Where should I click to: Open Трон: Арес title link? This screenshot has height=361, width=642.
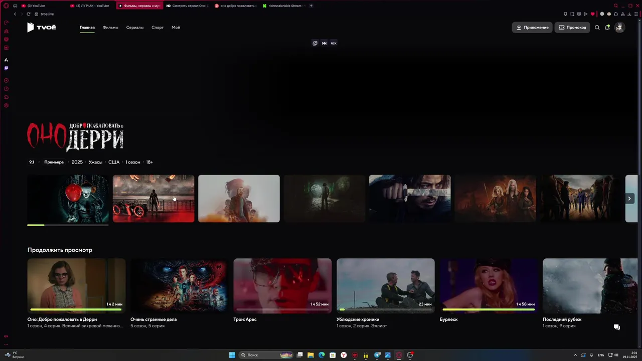(245, 319)
